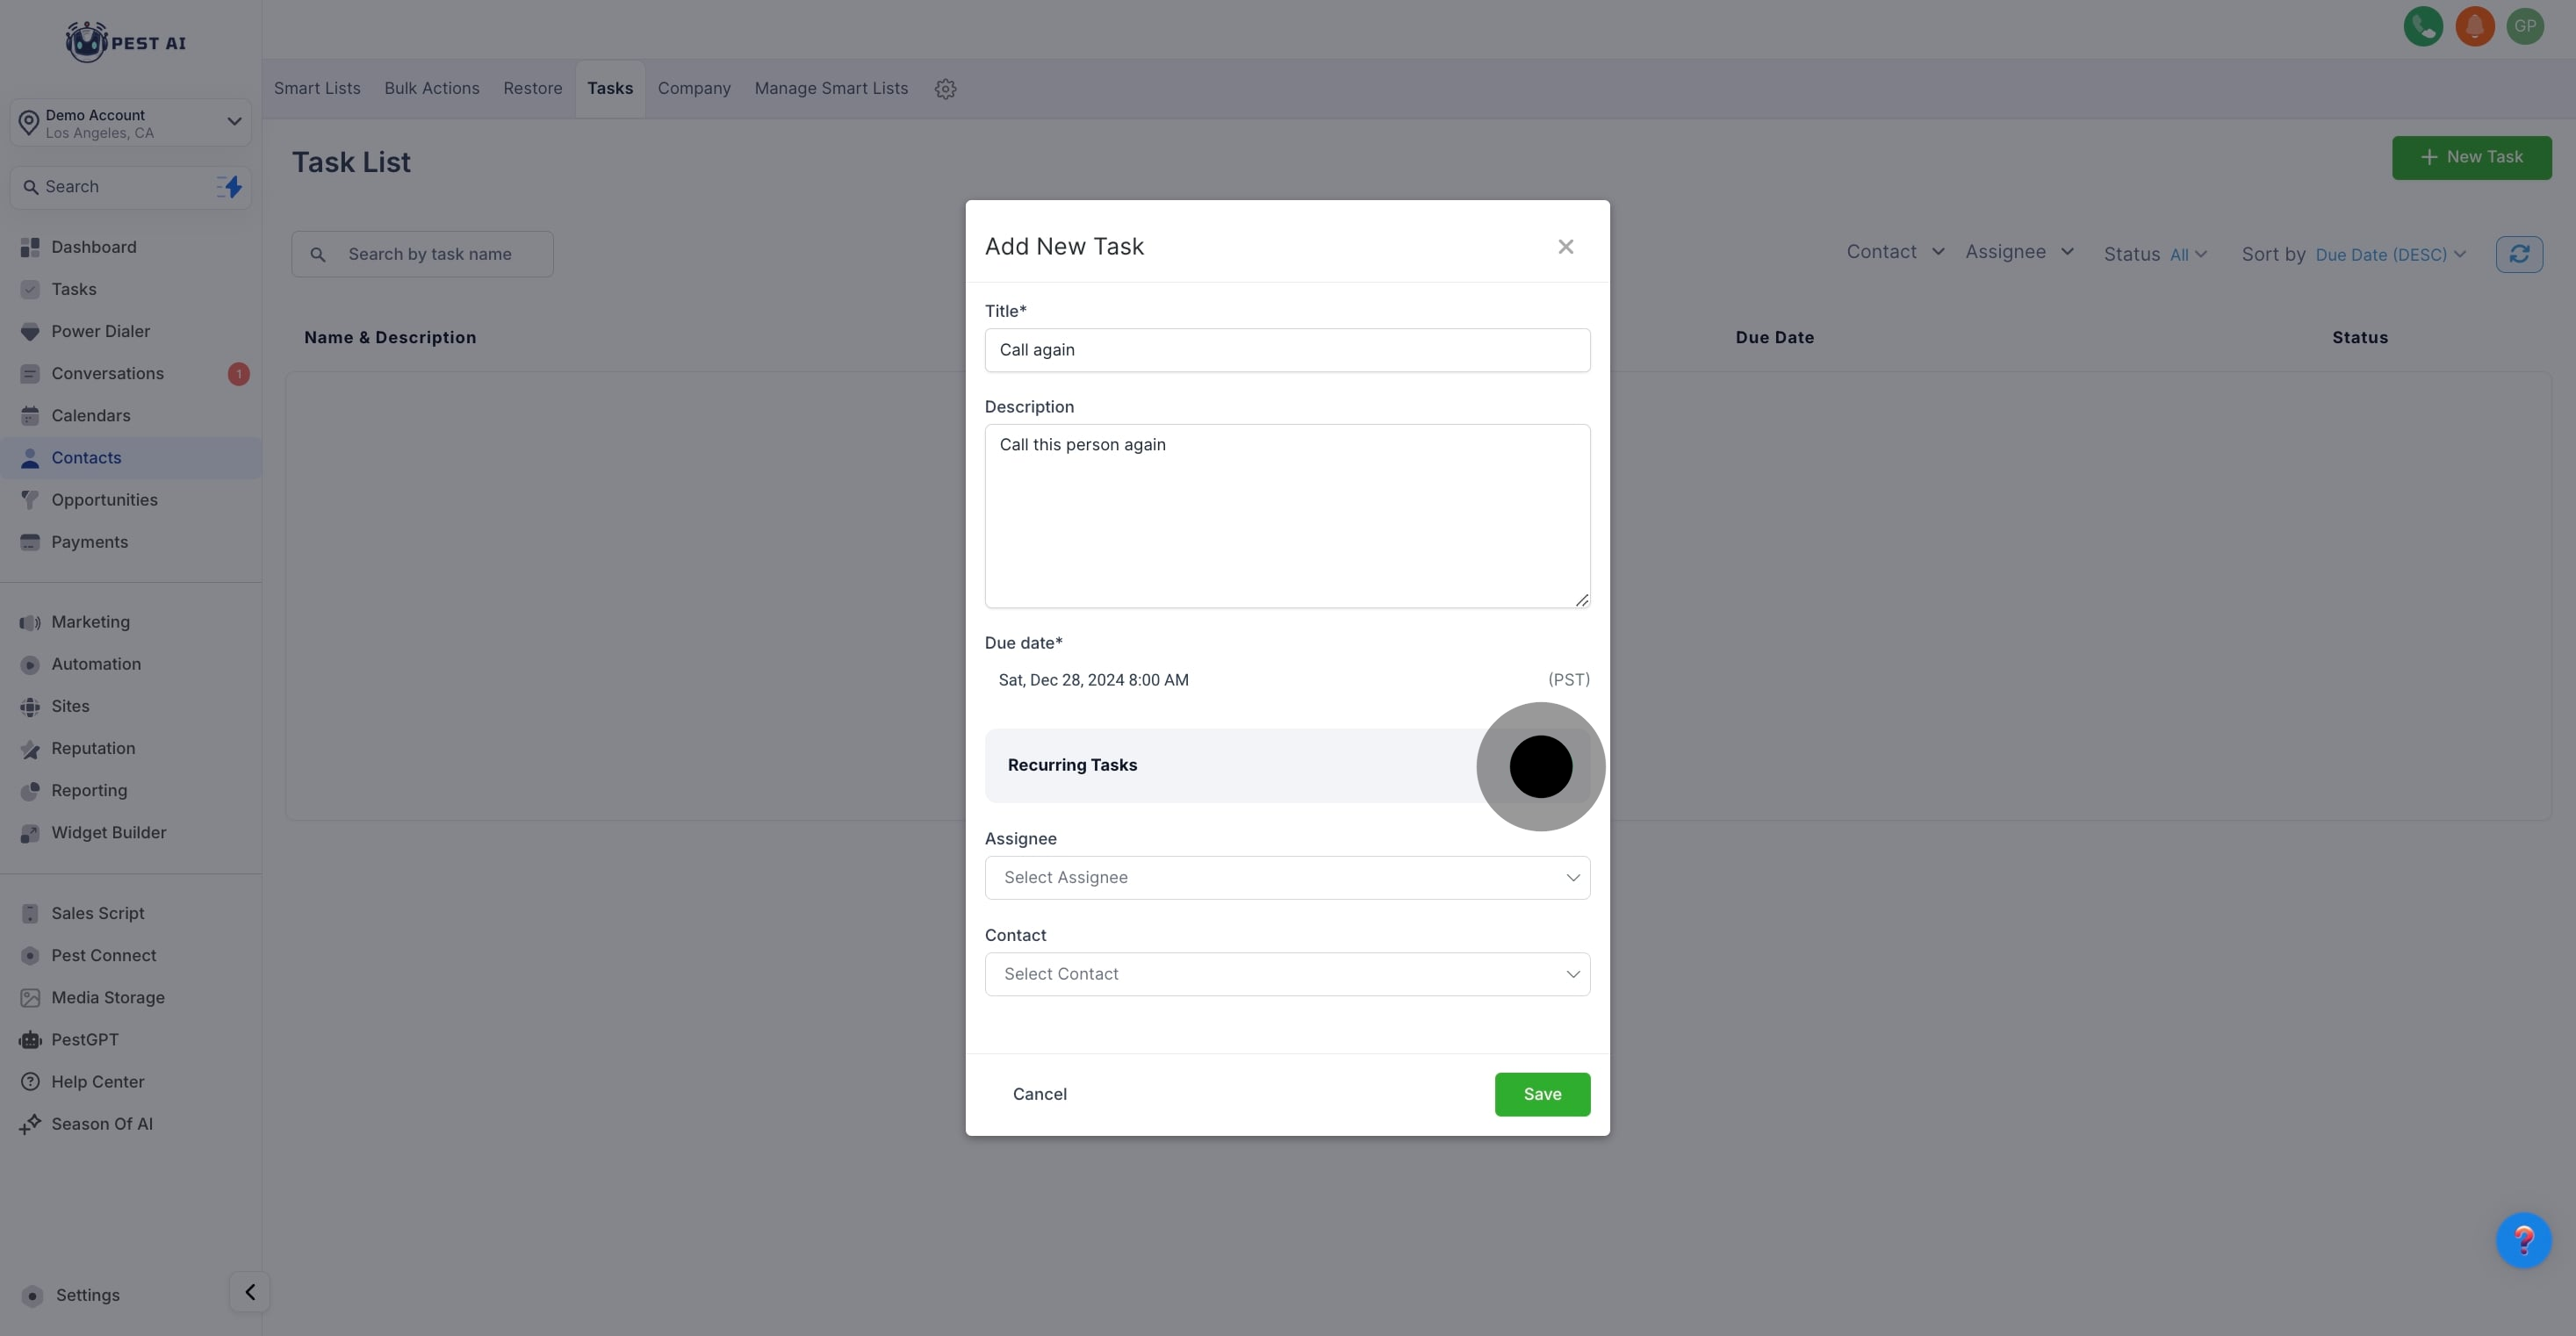Click the green phone call icon
Image resolution: width=2576 pixels, height=1336 pixels.
tap(2422, 27)
